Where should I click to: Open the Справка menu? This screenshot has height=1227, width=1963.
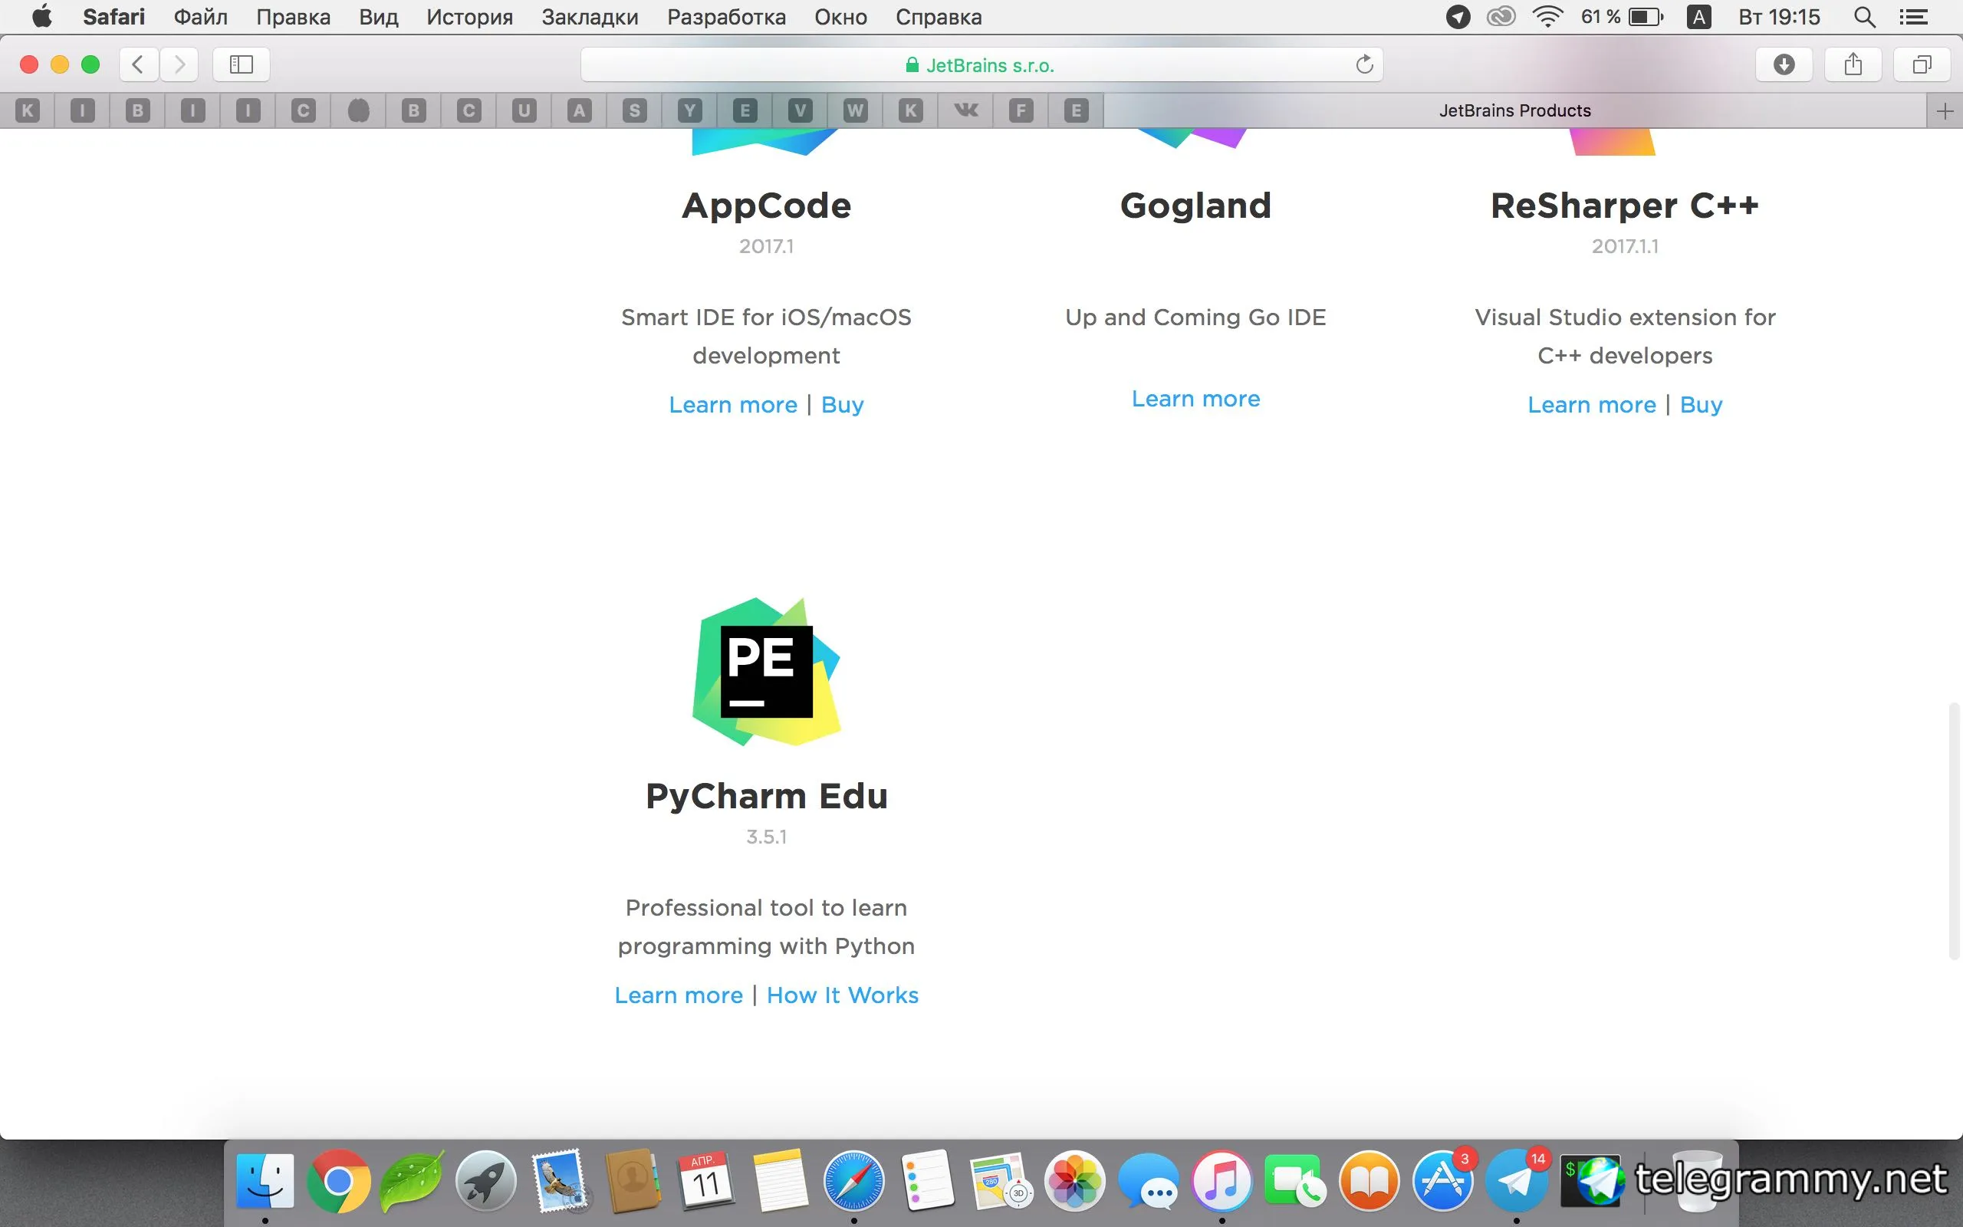939,17
